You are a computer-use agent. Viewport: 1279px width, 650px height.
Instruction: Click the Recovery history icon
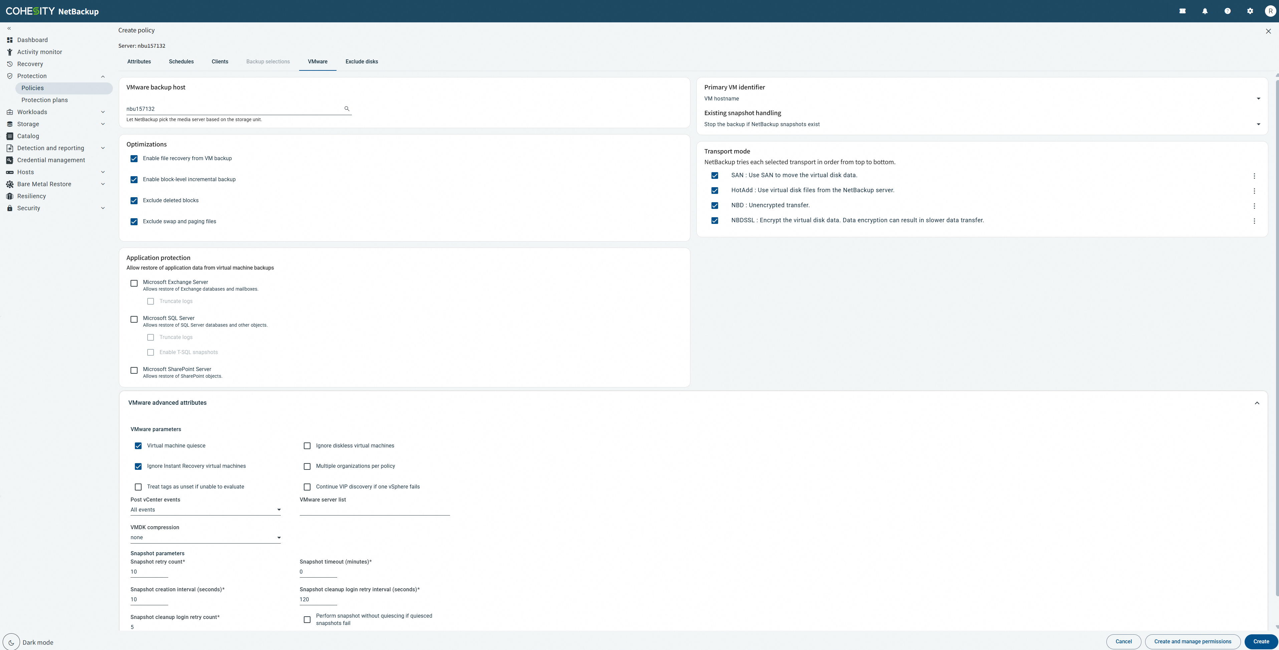[9, 64]
